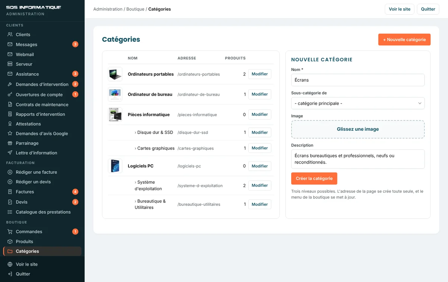The height and width of the screenshot is (282, 448).
Task: Click Modifier for Logiciels PC
Action: pyautogui.click(x=260, y=166)
